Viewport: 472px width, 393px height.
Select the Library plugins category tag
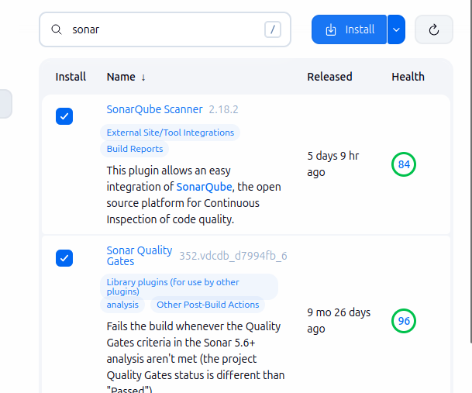coord(189,287)
